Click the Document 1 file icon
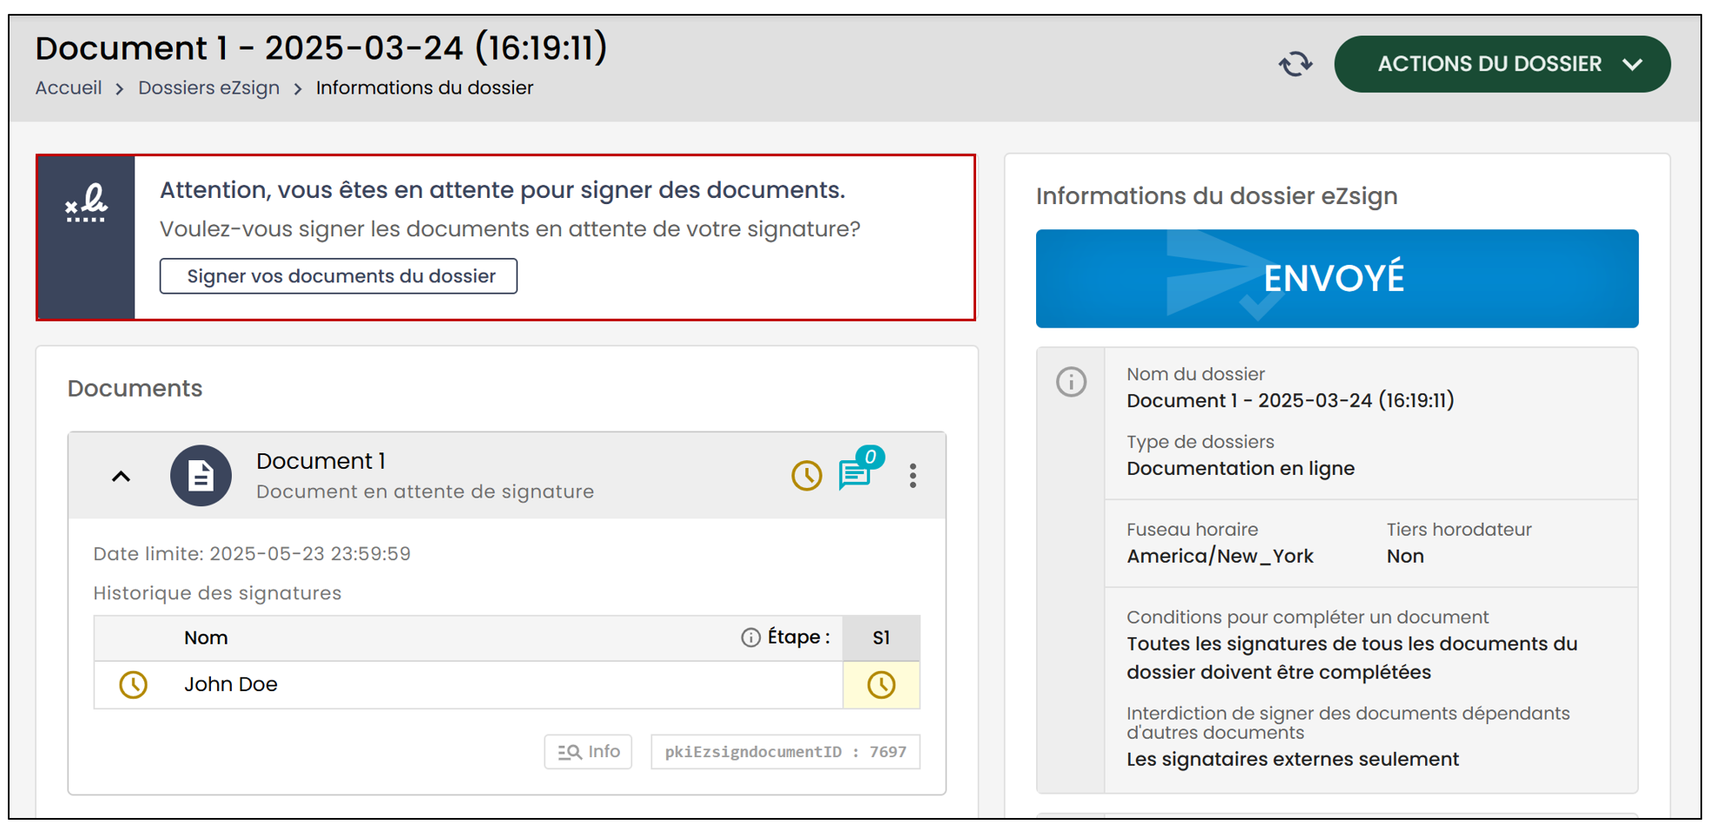 (201, 476)
